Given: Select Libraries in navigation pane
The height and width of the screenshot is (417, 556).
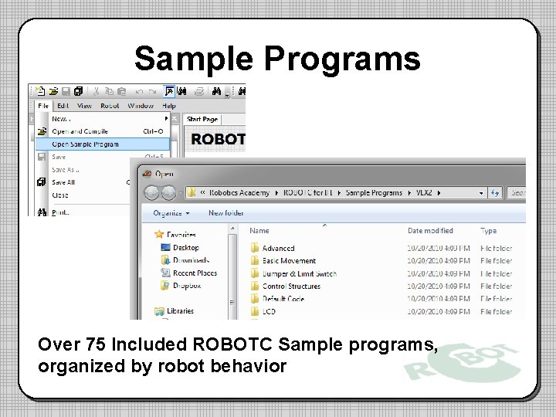Looking at the screenshot, I should (181, 311).
